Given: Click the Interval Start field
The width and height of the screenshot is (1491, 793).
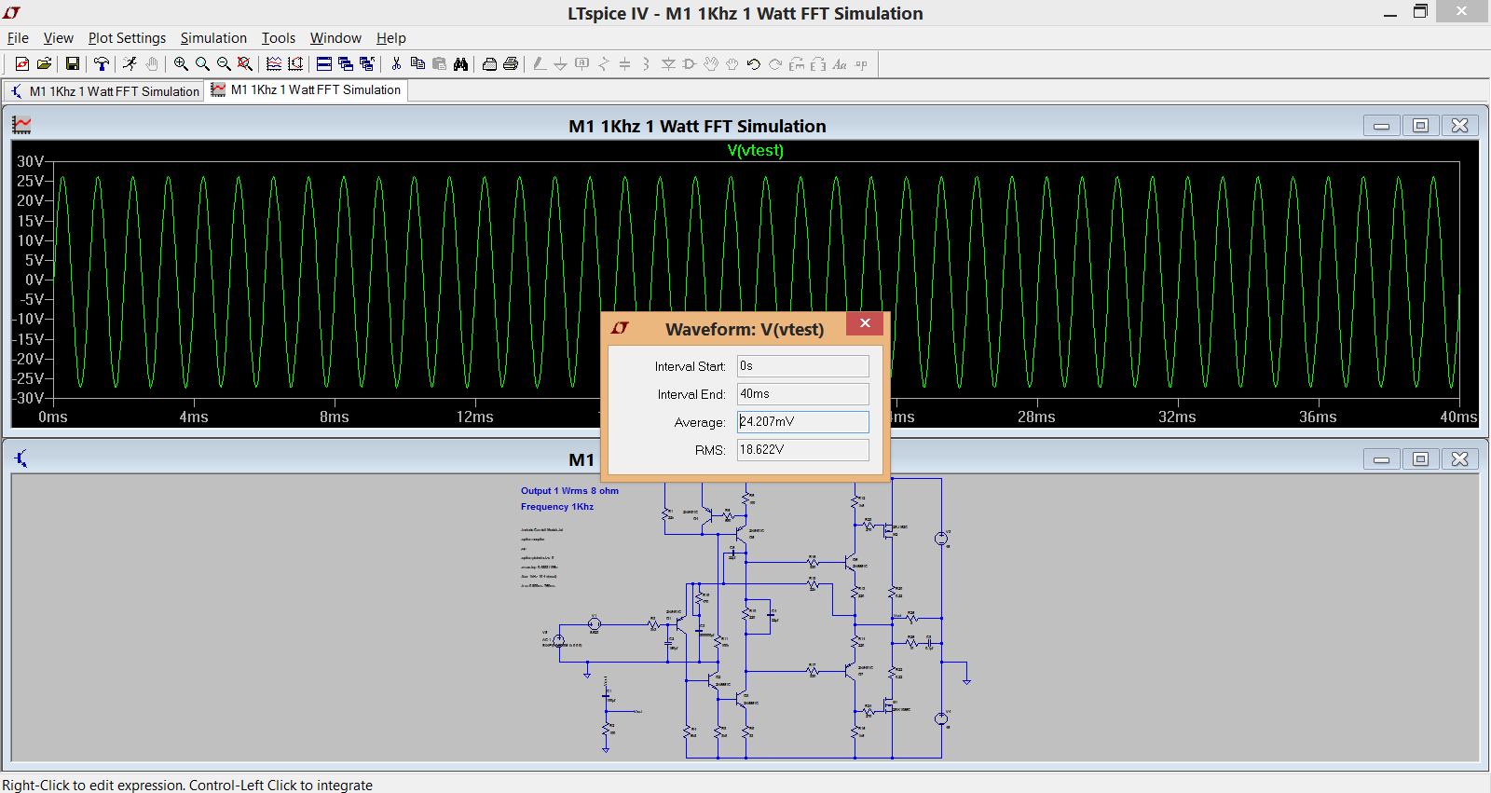Looking at the screenshot, I should [802, 366].
